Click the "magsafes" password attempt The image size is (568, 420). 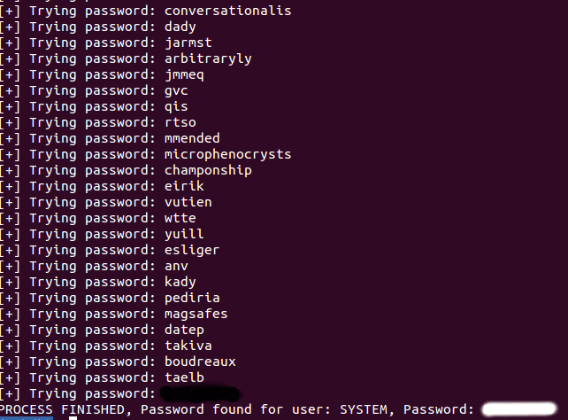click(x=196, y=314)
